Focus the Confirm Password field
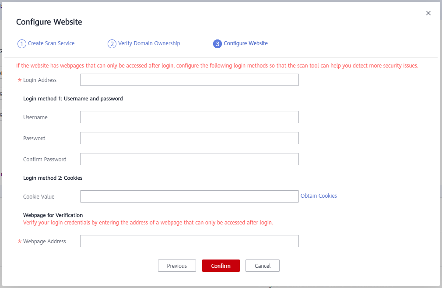 coord(189,159)
